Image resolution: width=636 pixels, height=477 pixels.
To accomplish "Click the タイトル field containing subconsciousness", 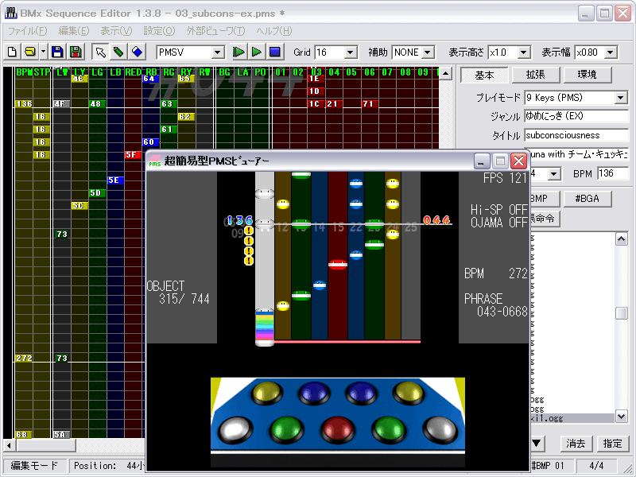I will (x=576, y=136).
